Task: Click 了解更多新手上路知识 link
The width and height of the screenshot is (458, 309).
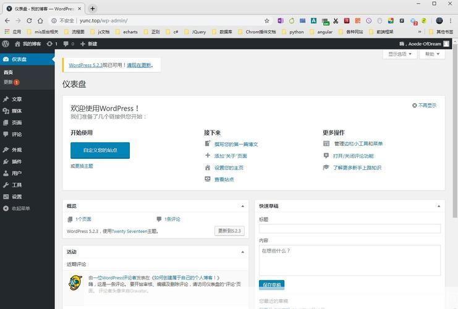Action: (x=357, y=167)
